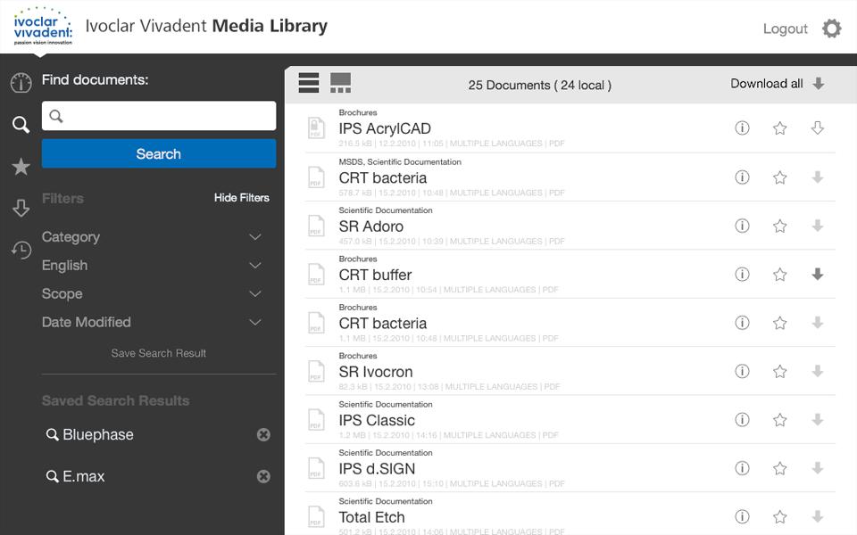Screen dimensions: 857x535
Task: Download SR Ivocron document
Action: [818, 371]
